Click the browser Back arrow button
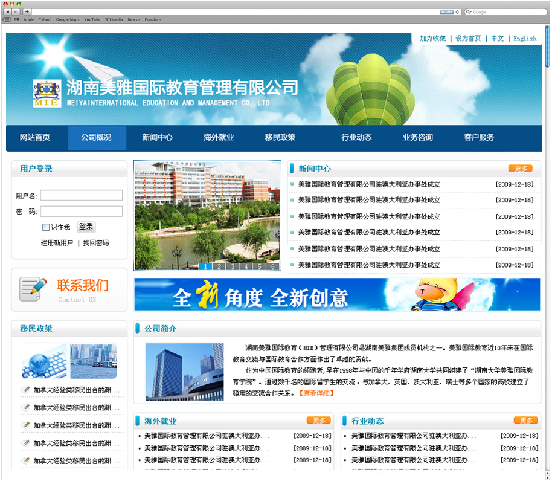The width and height of the screenshot is (552, 481). point(8,11)
